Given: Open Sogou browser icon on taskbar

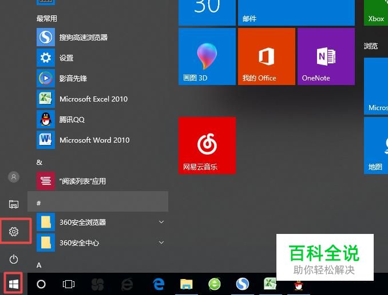Looking at the screenshot, I should pos(242,284).
